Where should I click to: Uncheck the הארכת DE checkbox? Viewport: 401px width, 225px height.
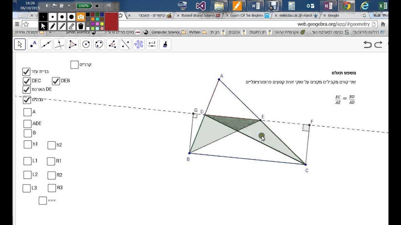(26, 89)
